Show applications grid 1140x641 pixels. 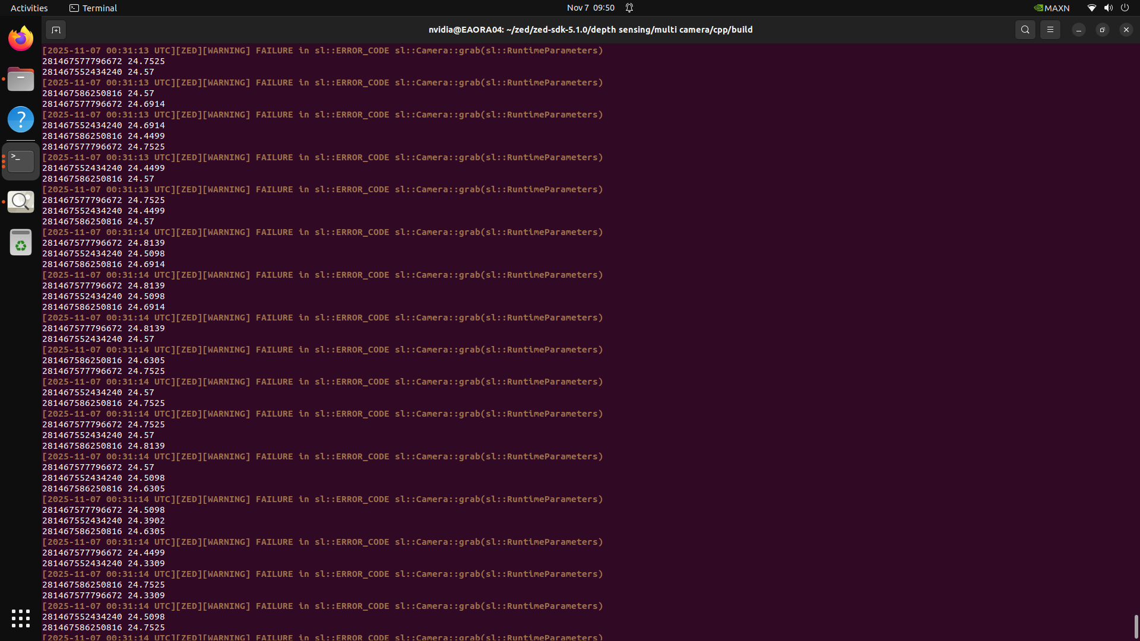pyautogui.click(x=21, y=618)
